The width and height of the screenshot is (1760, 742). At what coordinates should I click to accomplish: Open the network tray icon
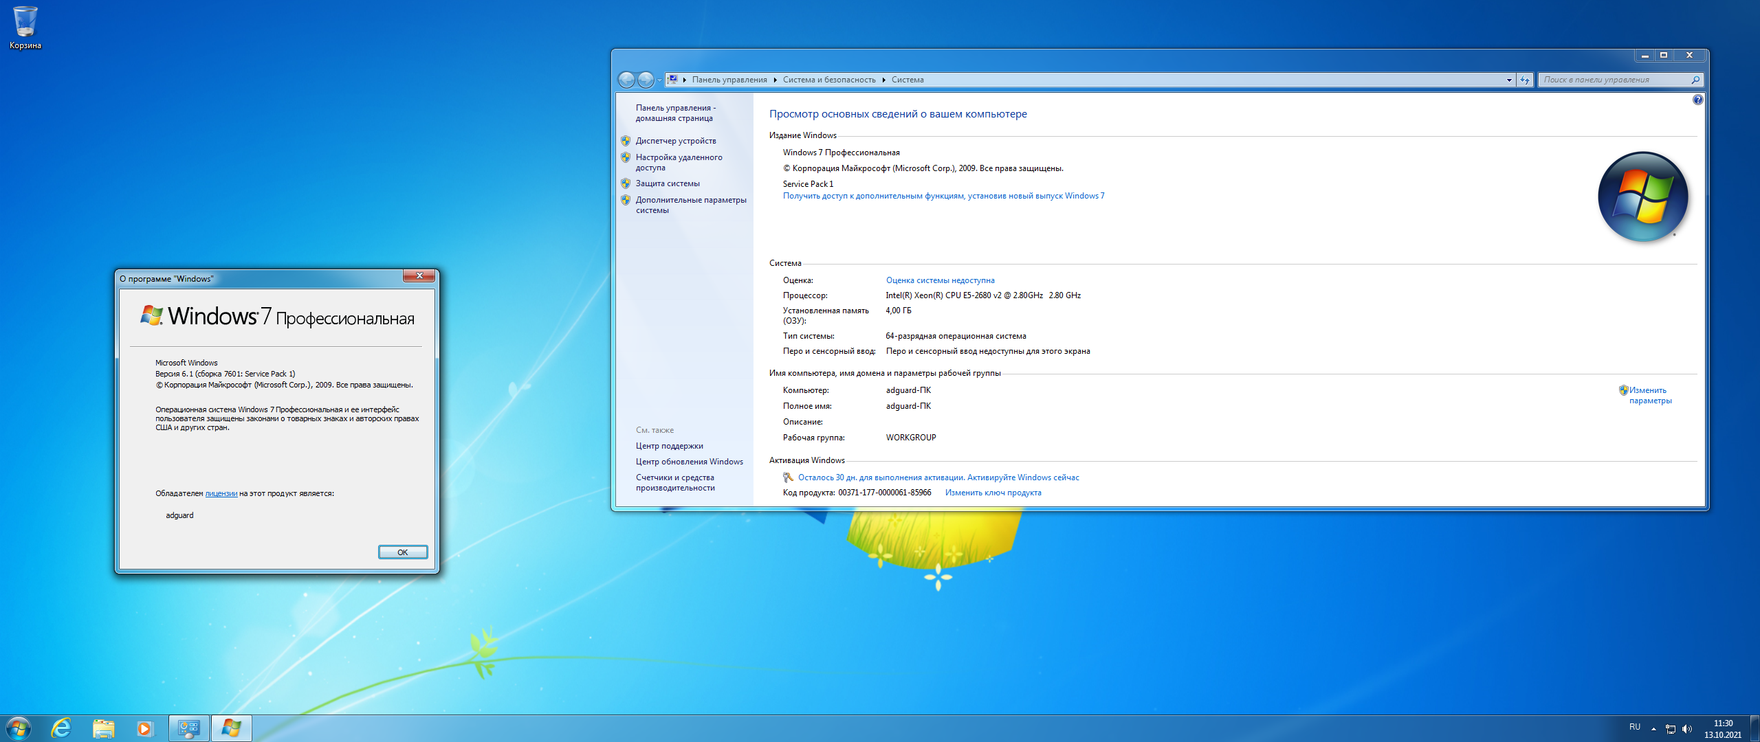1671,728
